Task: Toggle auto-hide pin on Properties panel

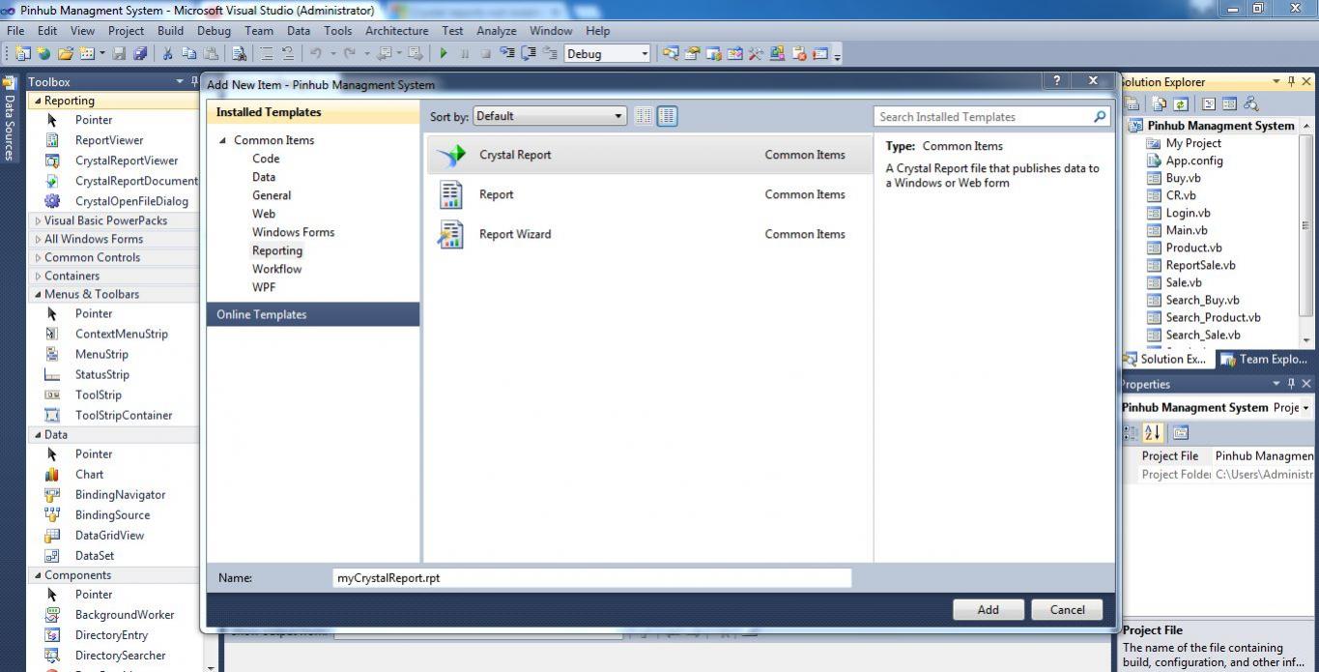Action: [1291, 384]
